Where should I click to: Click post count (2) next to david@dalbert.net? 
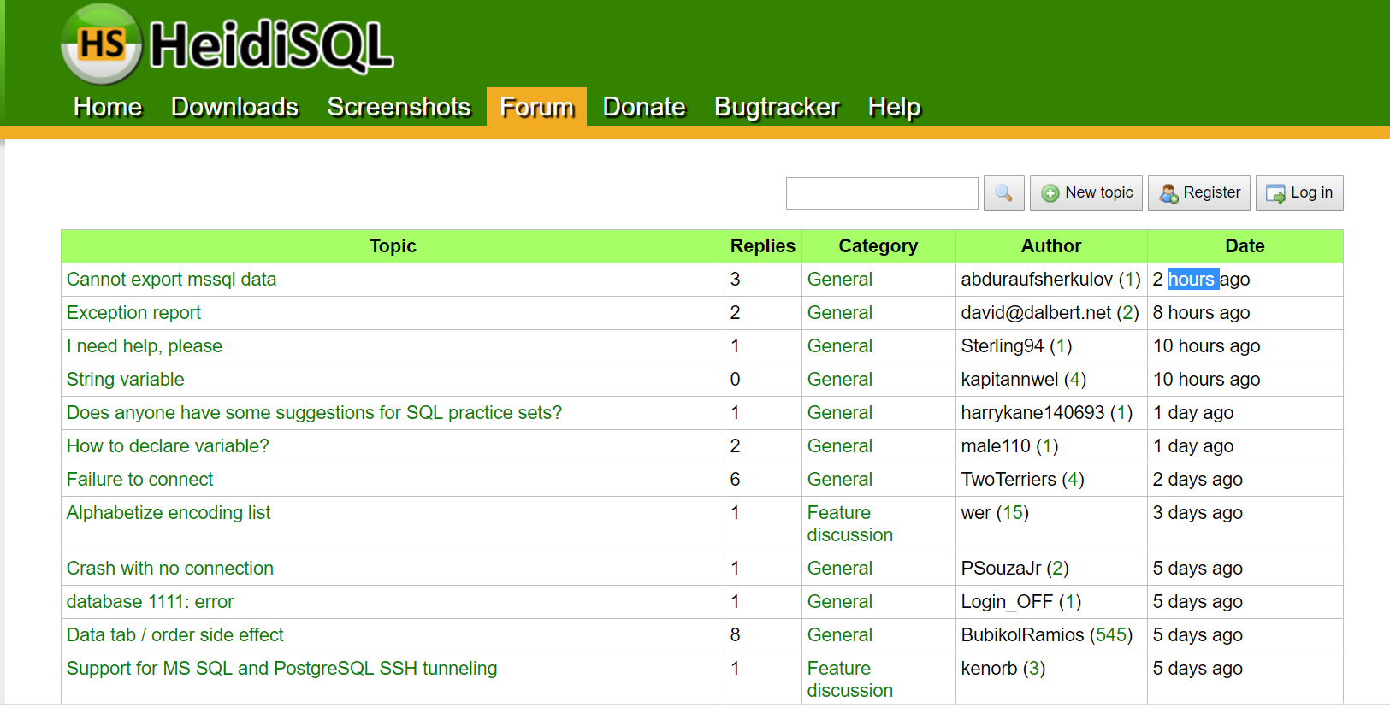[1128, 313]
